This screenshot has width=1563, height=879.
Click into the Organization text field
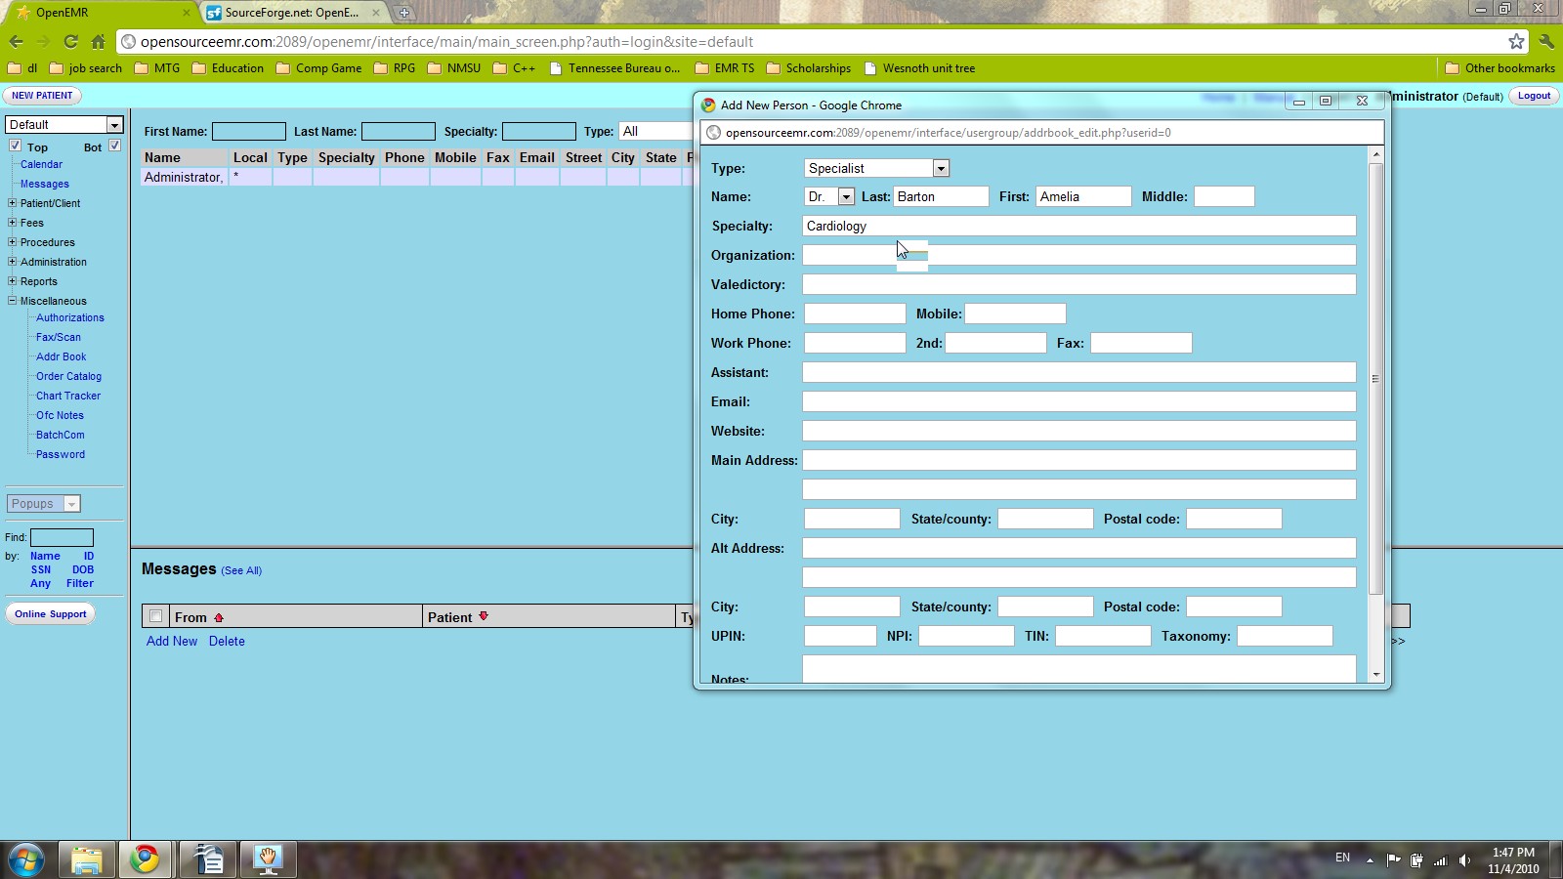pos(1078,255)
